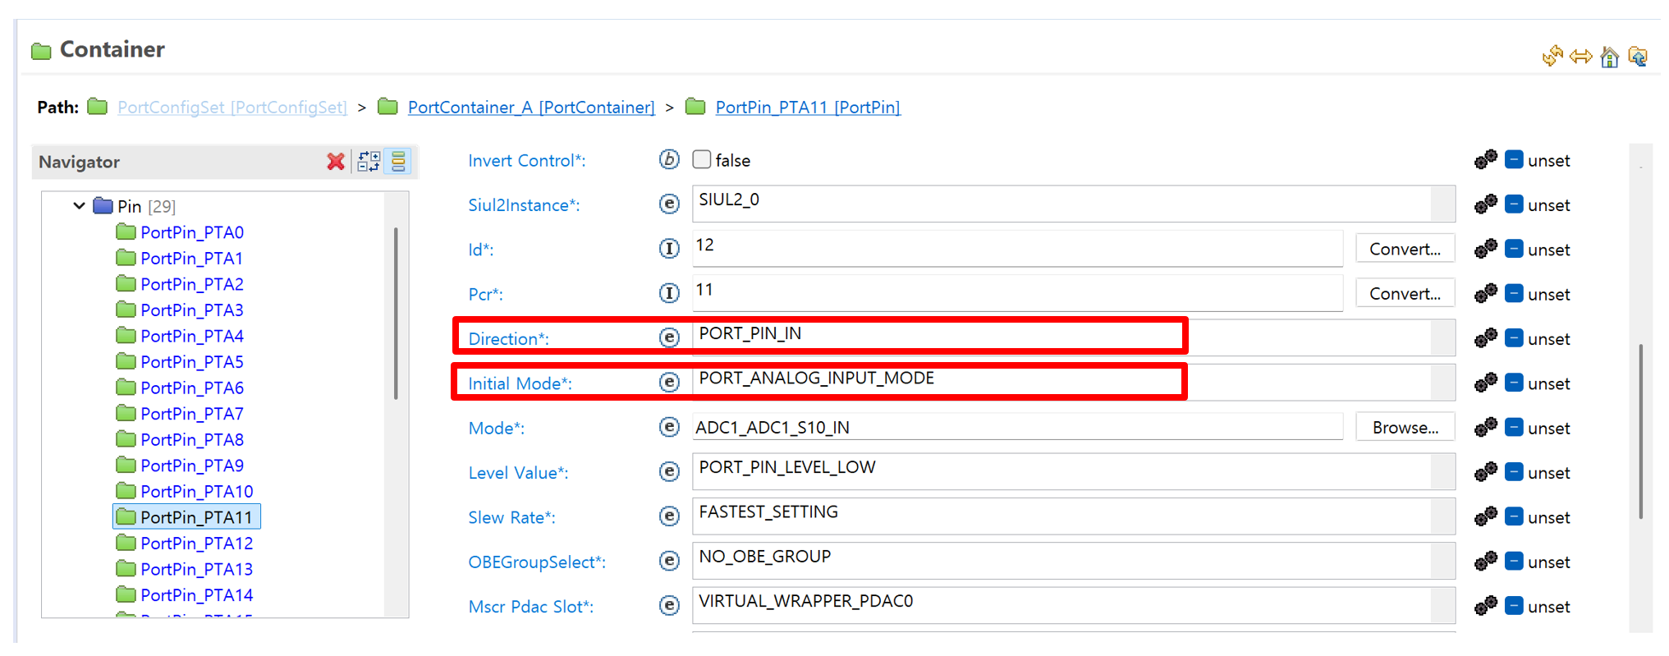This screenshot has width=1669, height=656.
Task: Click the red X in Navigator header
Action: [x=335, y=162]
